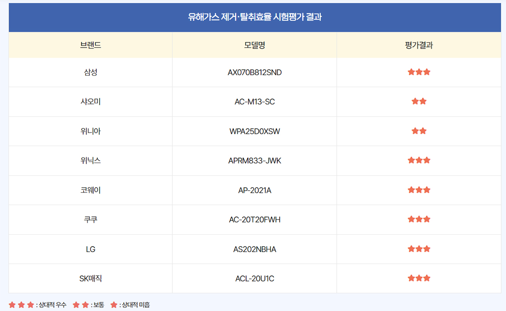Select model name AS202NBHA
The height and width of the screenshot is (311, 506).
[255, 249]
